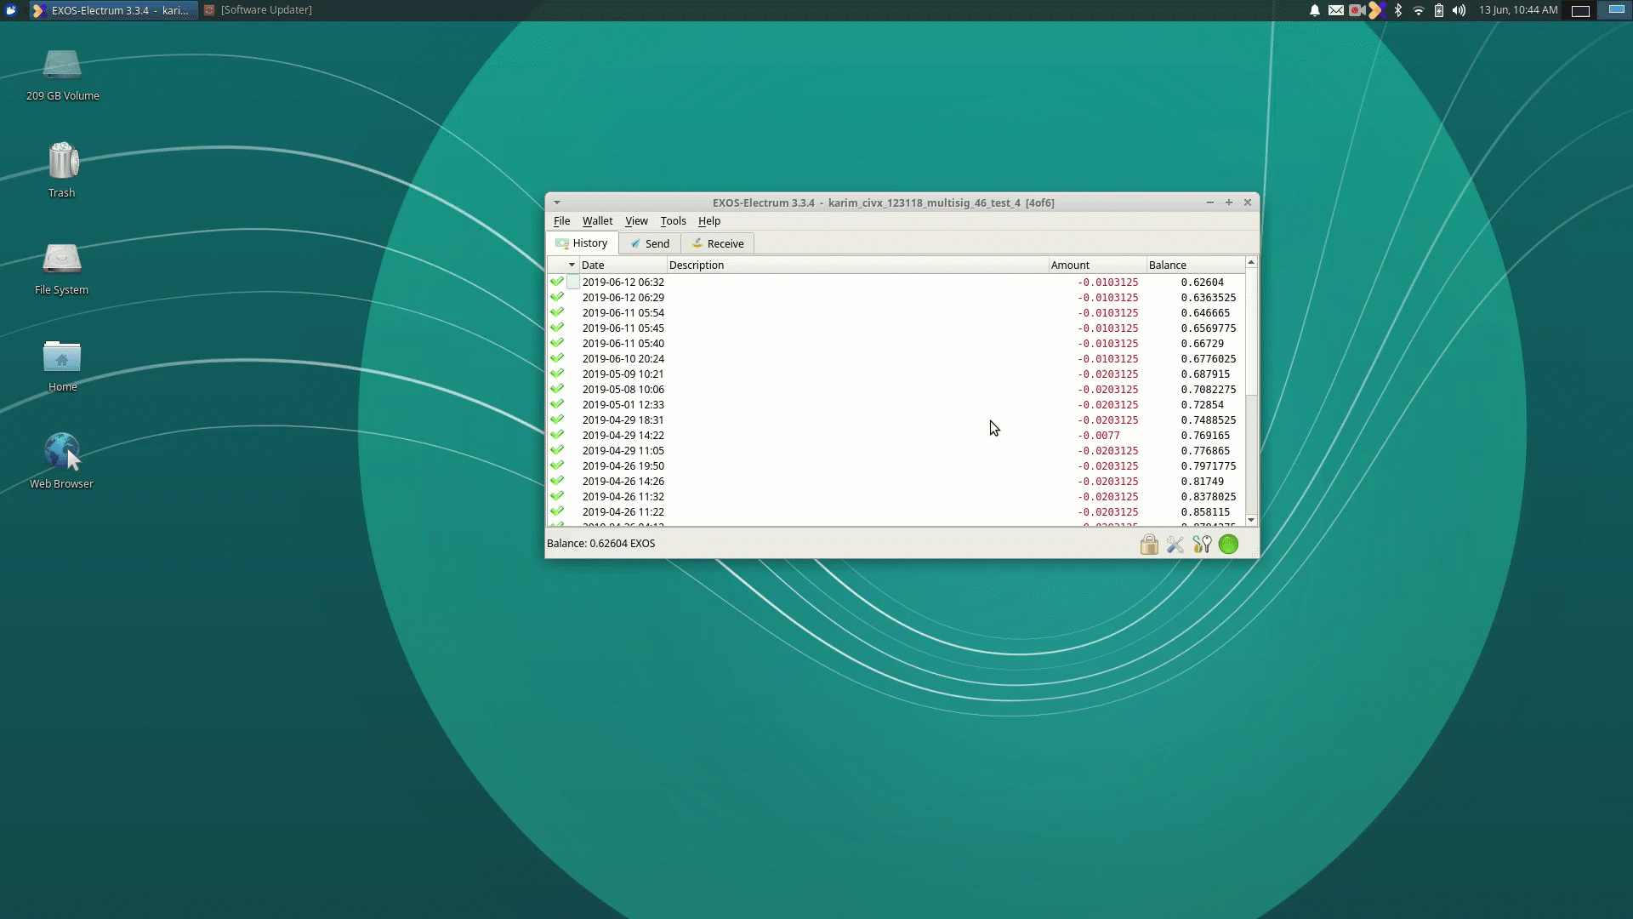
Task: Open the volume speaker tray icon
Action: pyautogui.click(x=1459, y=10)
